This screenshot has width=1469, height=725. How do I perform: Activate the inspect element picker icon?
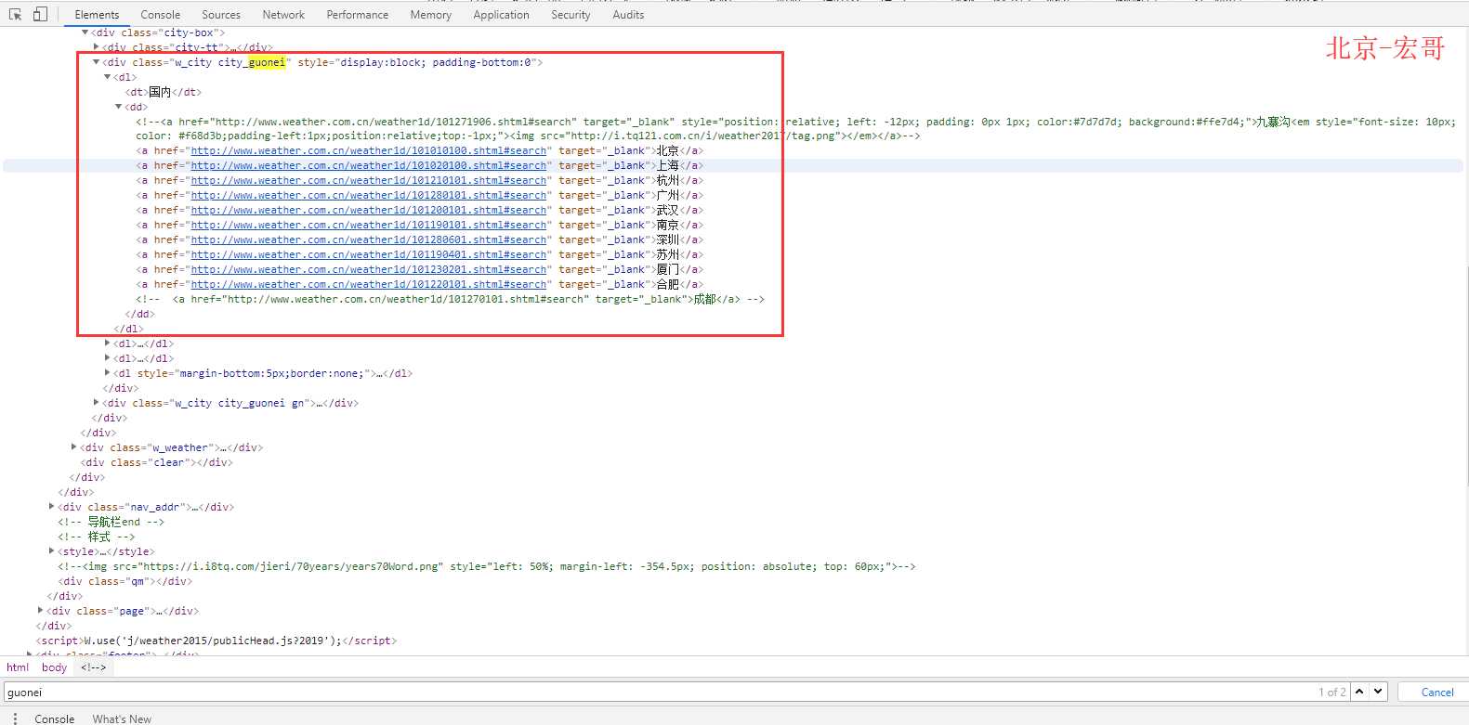click(x=15, y=14)
